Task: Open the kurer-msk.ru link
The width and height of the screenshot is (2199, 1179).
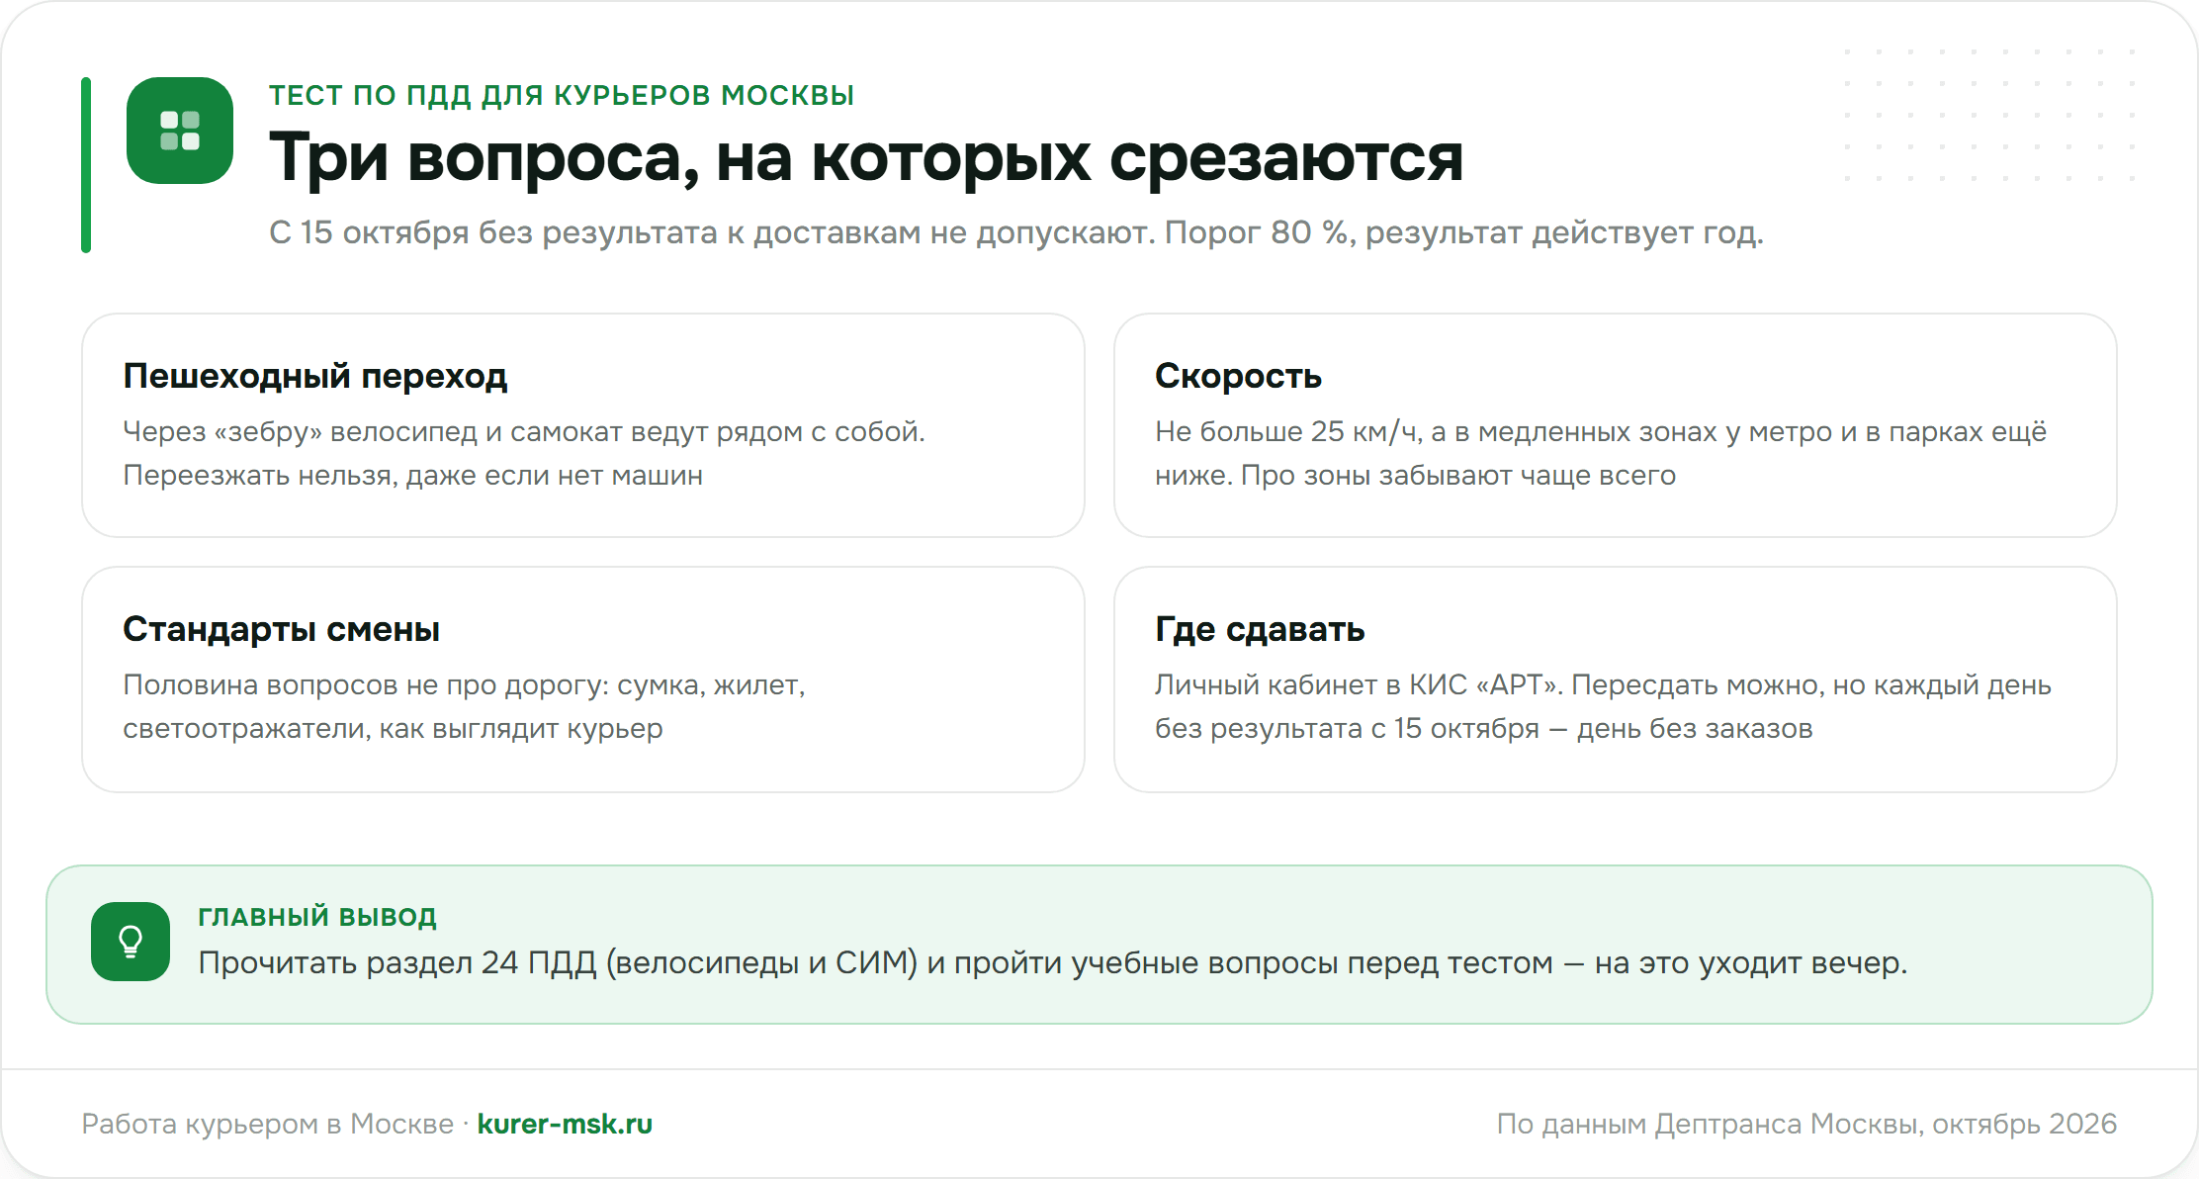Action: (565, 1124)
